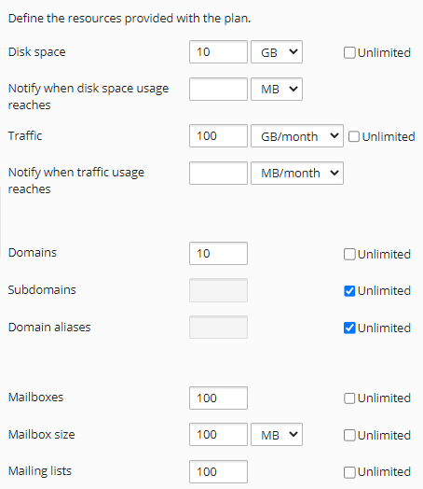423x489 pixels.
Task: Uncheck Unlimited for Subdomains
Action: (x=349, y=290)
